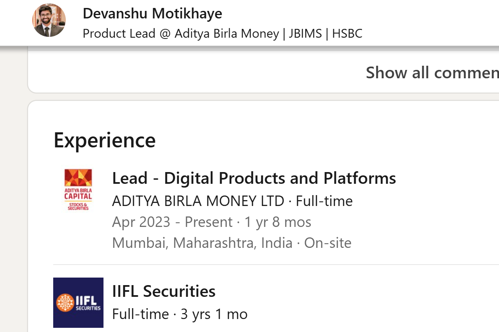Click Aditya Birla Money in the header headline

227,33
